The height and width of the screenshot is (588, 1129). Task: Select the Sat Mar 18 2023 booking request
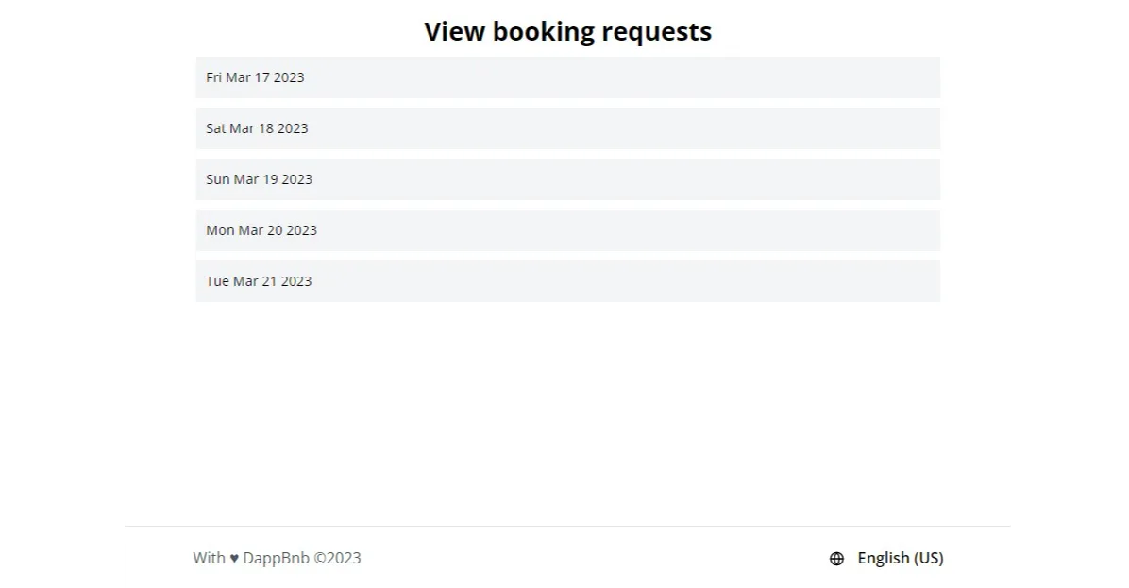(x=567, y=128)
